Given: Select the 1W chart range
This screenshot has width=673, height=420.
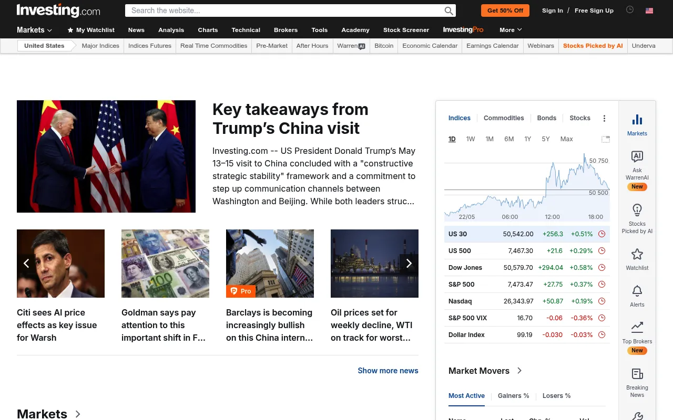Looking at the screenshot, I should click(x=471, y=139).
